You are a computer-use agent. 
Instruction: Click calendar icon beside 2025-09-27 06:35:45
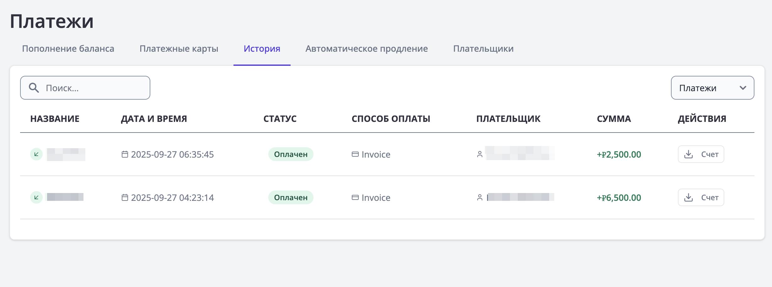[125, 154]
